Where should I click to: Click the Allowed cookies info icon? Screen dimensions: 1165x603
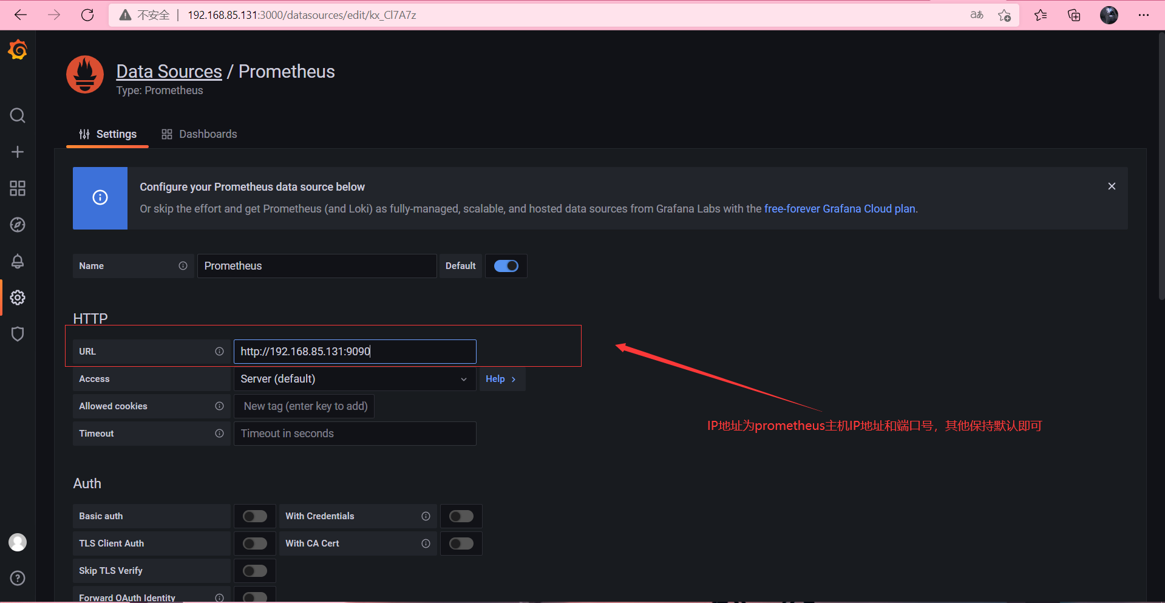pos(219,406)
